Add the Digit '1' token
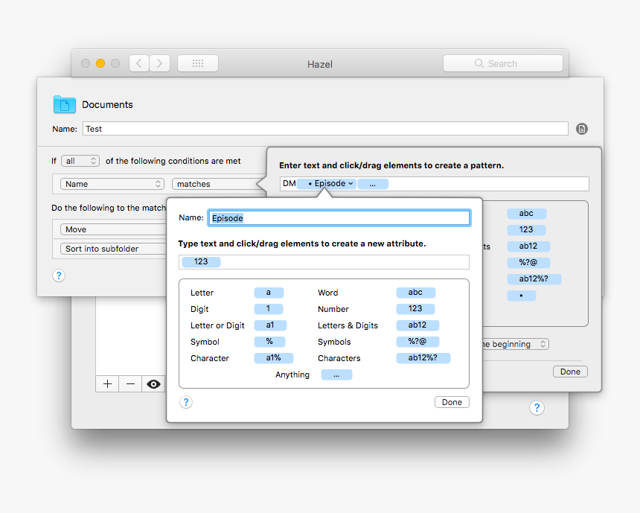The height and width of the screenshot is (513, 640). coord(268,309)
